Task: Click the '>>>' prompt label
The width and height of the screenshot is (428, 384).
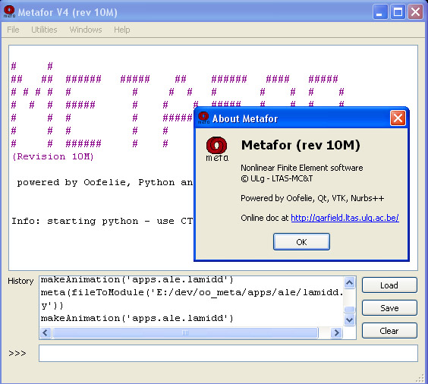Action: 17,354
